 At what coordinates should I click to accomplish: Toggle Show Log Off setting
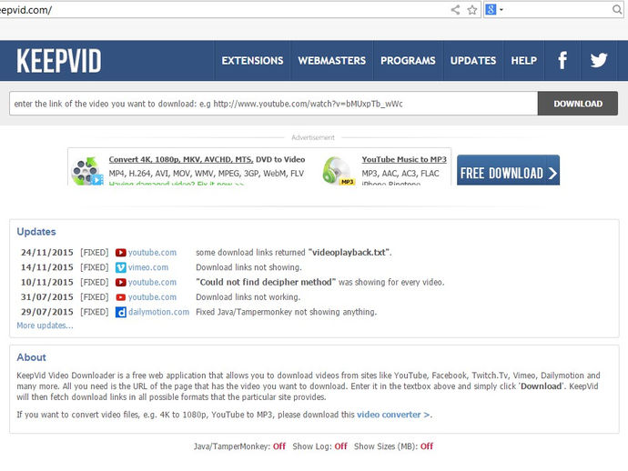340,446
